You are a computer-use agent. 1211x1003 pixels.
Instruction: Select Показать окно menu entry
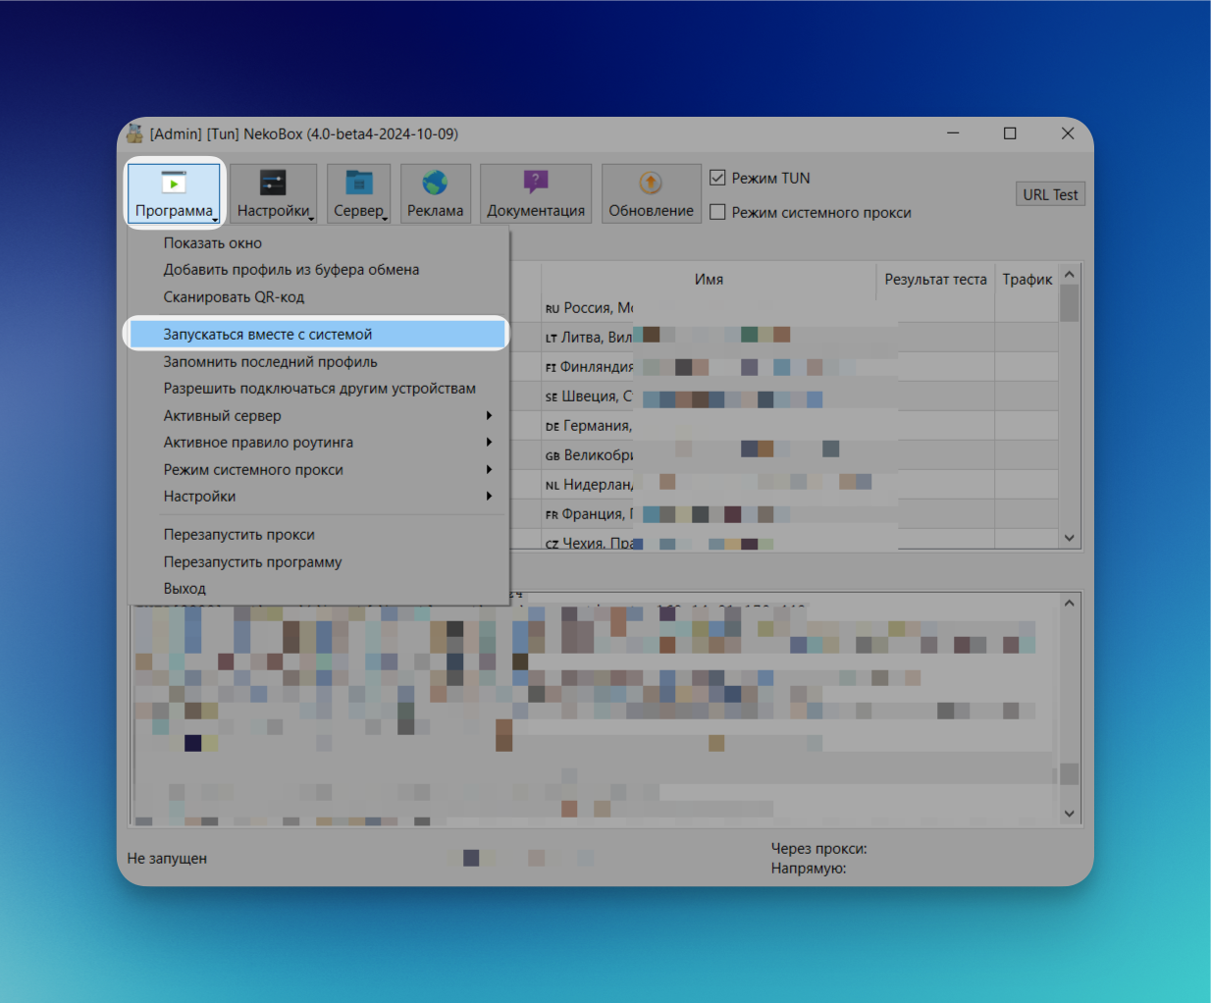pyautogui.click(x=318, y=242)
